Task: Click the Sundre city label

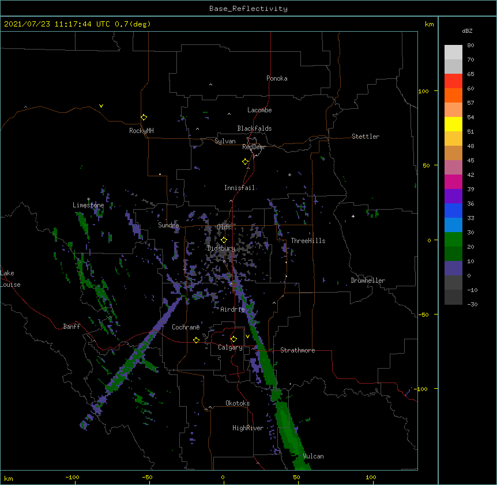Action: [x=168, y=225]
